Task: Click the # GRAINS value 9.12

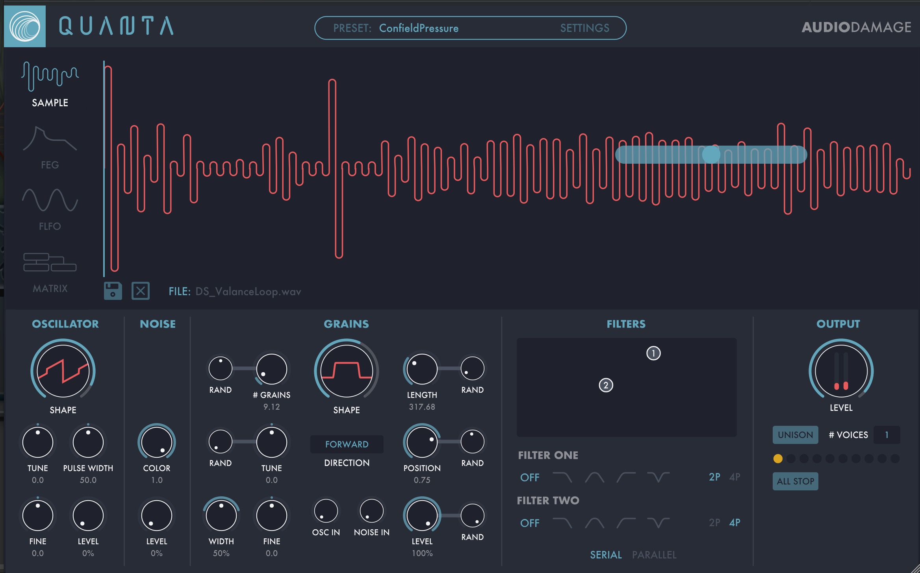Action: coord(272,407)
